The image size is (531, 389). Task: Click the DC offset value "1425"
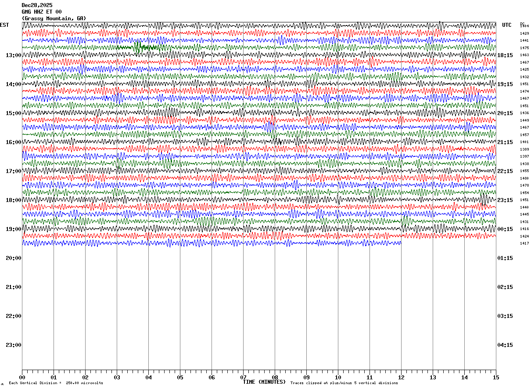pyautogui.click(x=524, y=69)
